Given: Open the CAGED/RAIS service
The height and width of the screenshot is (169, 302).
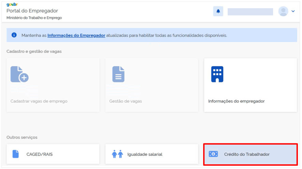Looking at the screenshot, I should tap(53, 154).
